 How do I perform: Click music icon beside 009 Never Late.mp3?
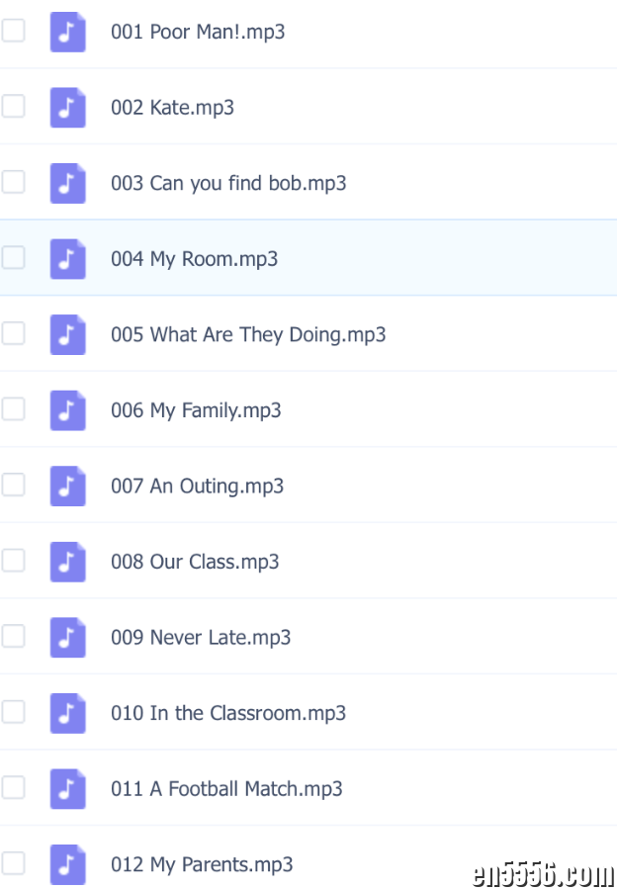[67, 637]
